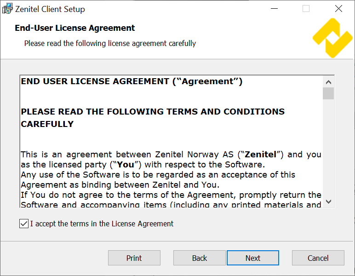Click the "END USER LICENSE AGREEMENT" title line
Viewport: 355px width, 276px height.
coord(132,81)
